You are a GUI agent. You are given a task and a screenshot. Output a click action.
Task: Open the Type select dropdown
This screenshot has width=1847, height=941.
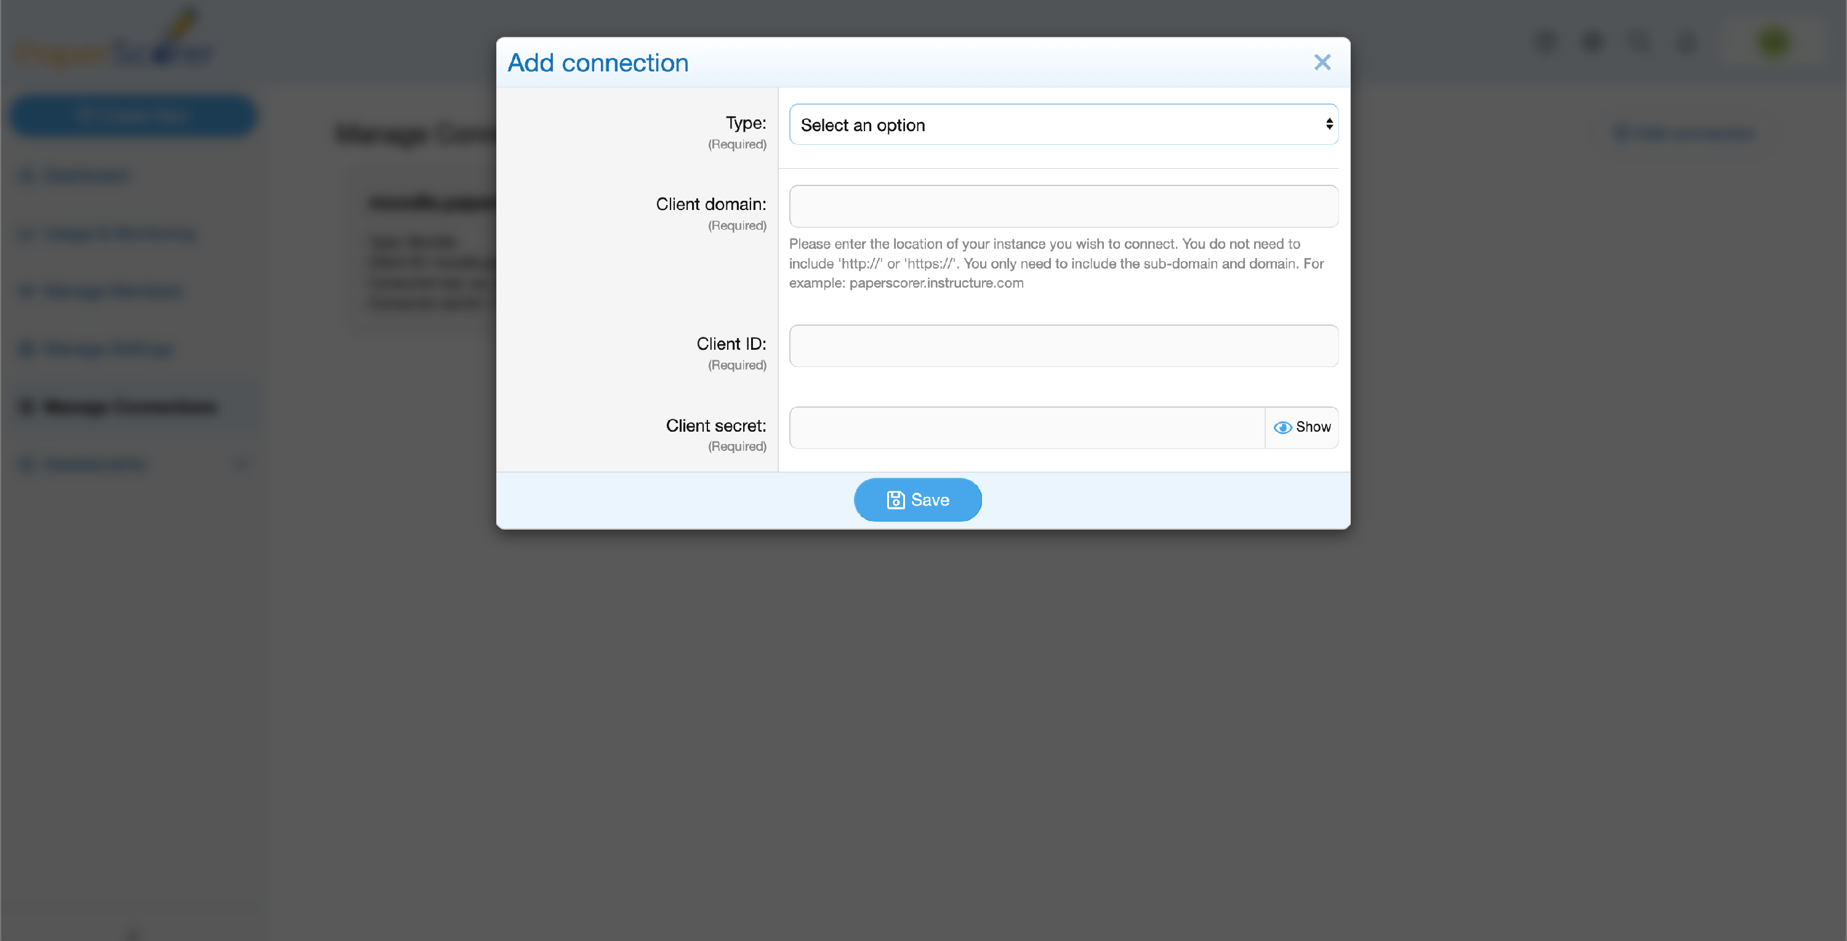point(1063,125)
